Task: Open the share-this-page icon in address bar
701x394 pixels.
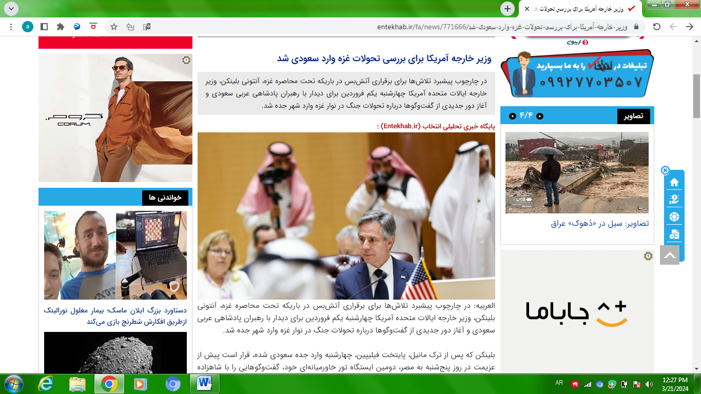Action: click(x=130, y=27)
